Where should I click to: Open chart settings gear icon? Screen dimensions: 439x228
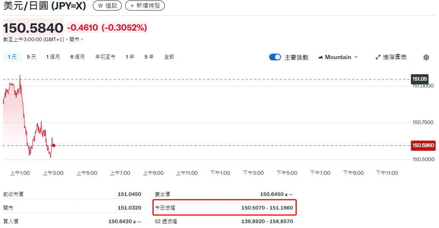pyautogui.click(x=426, y=57)
